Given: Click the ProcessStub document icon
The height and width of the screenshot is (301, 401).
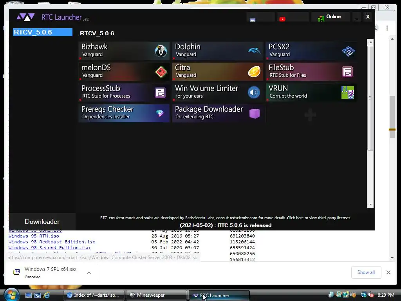Looking at the screenshot, I should point(160,92).
